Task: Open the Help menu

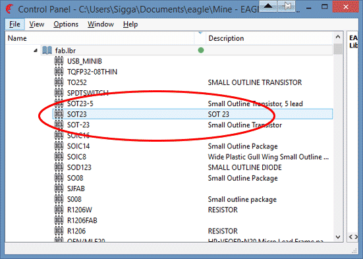Action: pyautogui.click(x=130, y=24)
